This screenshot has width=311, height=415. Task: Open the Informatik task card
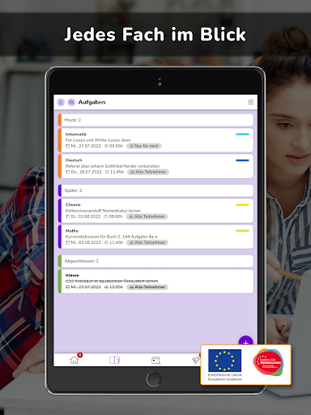pyautogui.click(x=155, y=140)
